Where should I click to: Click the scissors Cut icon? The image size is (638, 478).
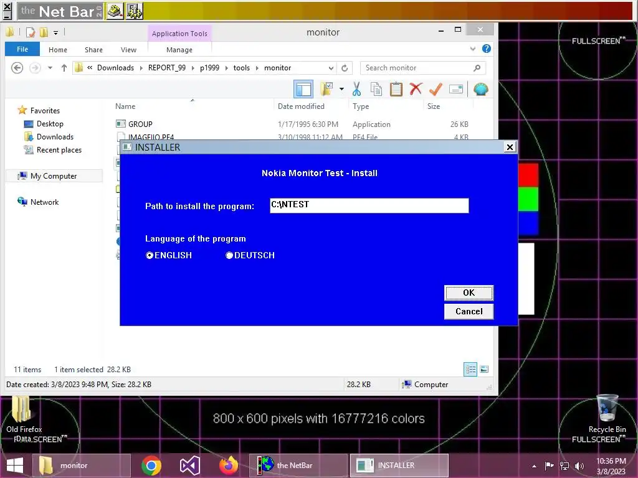356,89
